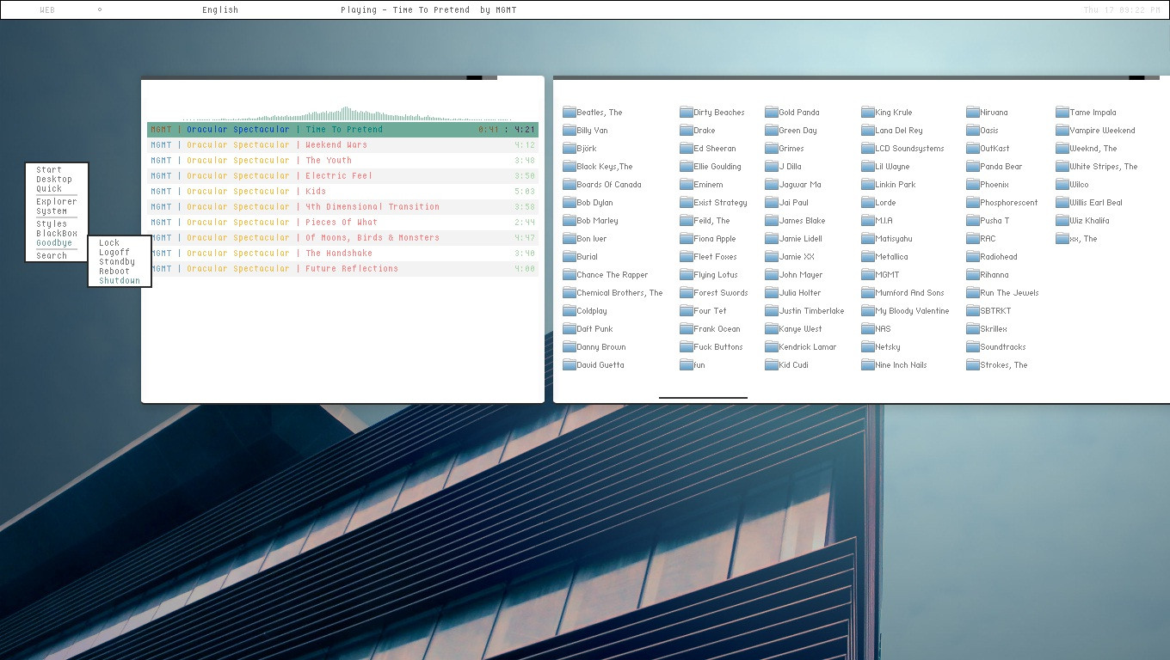Play Of Moons, Birds & Monsters track
1170x660 pixels.
click(342, 238)
